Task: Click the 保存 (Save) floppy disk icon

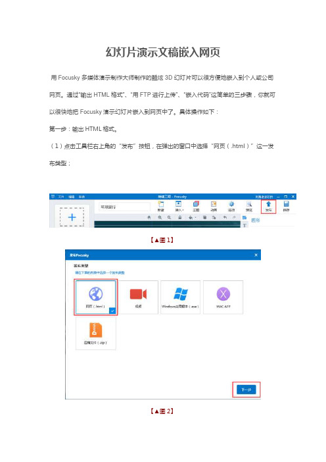Action: [286, 204]
